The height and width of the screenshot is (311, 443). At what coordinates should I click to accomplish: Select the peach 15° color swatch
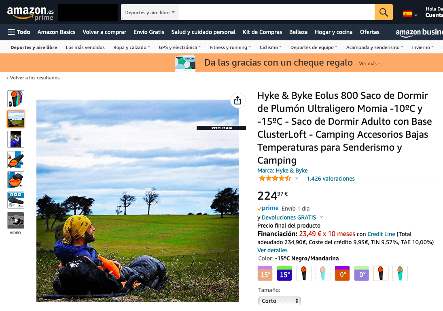[x=265, y=273]
